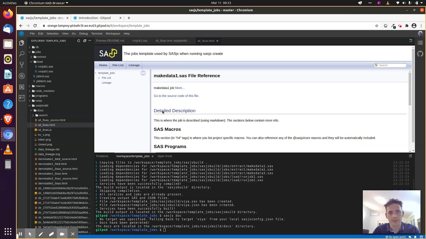Collapse all folders in Explorer
This screenshot has height=239, width=426.
click(85, 40)
